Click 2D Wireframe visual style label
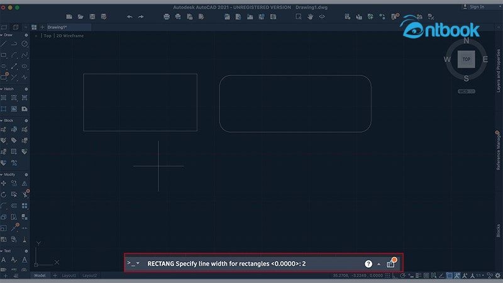This screenshot has width=503, height=283. (70, 36)
